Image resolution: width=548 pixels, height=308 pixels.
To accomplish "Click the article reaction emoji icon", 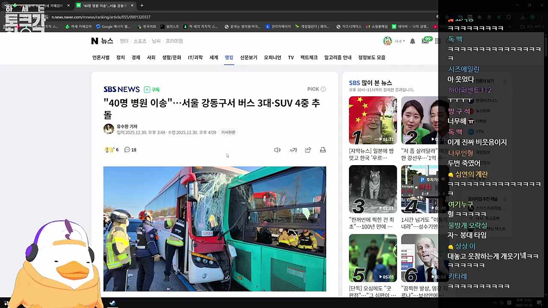I will pyautogui.click(x=109, y=150).
